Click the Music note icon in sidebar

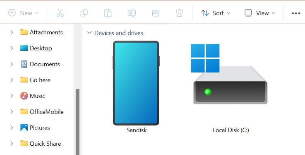click(24, 96)
